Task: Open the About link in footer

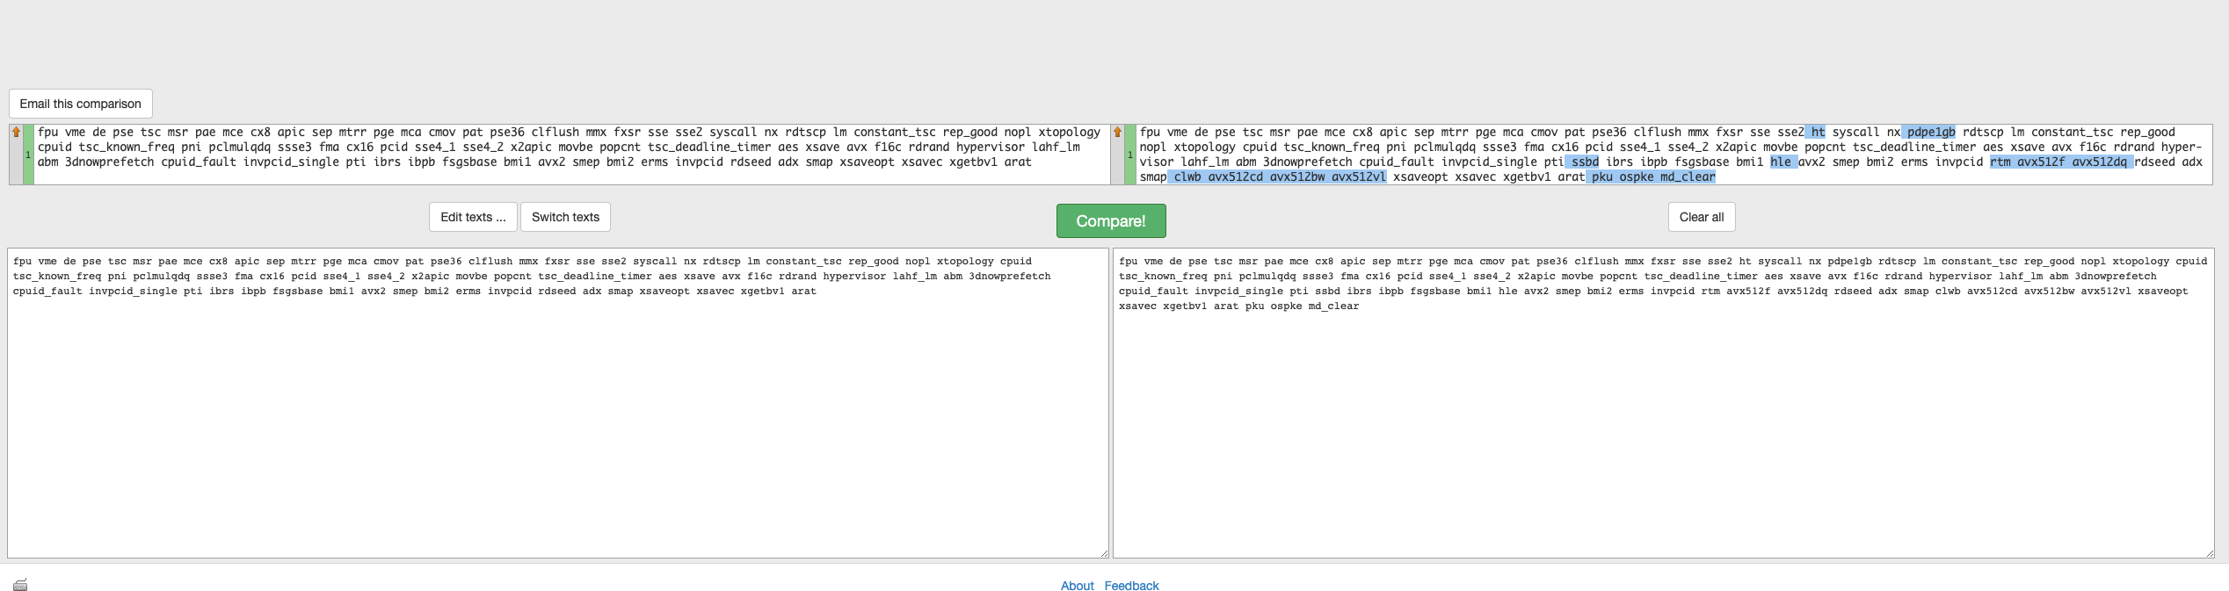Action: [1077, 586]
